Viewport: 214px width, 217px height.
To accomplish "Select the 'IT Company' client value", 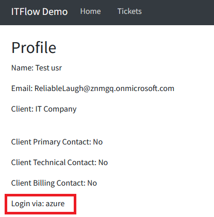I will pyautogui.click(x=56, y=110).
